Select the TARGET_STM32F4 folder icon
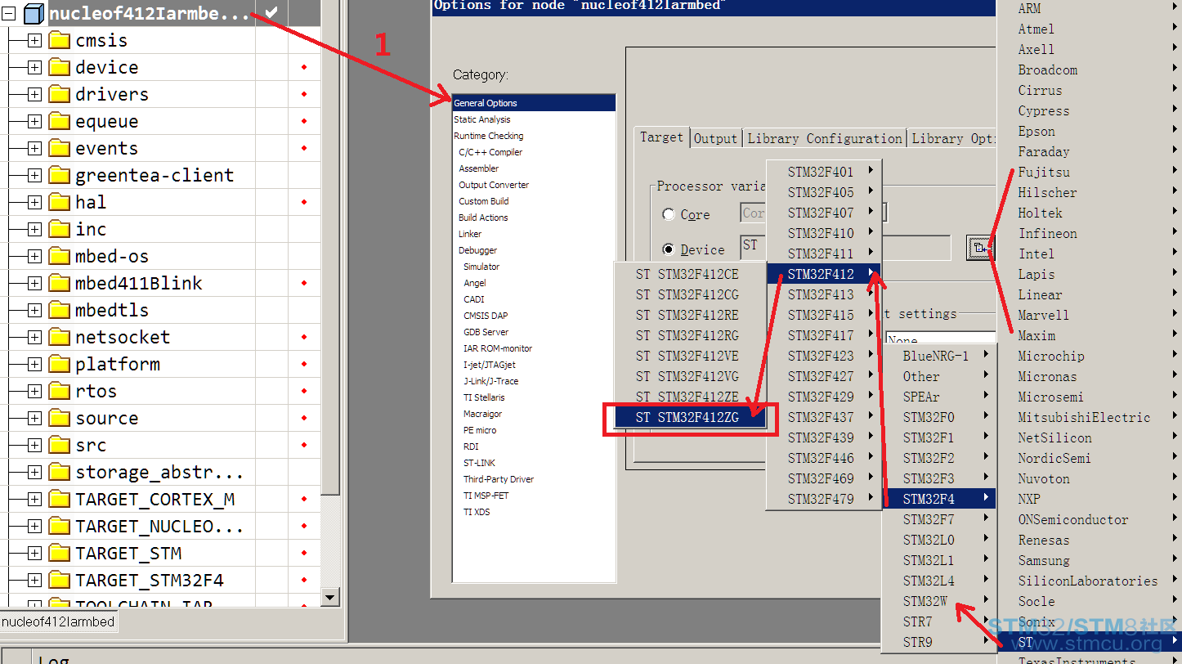Viewport: 1182px width, 664px height. click(x=59, y=580)
